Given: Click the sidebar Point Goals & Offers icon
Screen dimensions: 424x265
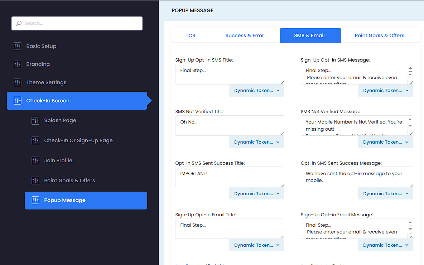Looking at the screenshot, I should click(x=35, y=180).
